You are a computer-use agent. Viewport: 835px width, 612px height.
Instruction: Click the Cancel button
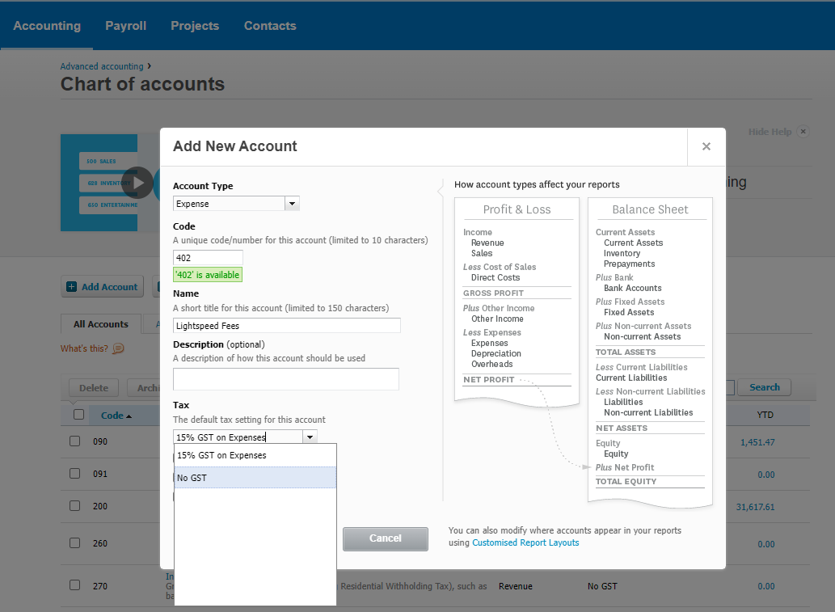tap(386, 538)
